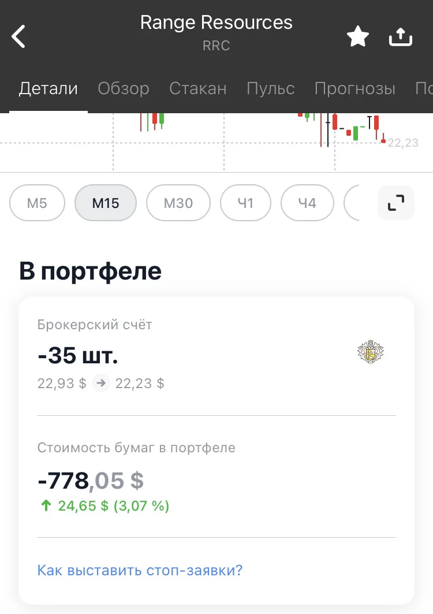Viewport: 433px width, 614px height.
Task: Switch chart to Ч1 interval
Action: [x=245, y=203]
